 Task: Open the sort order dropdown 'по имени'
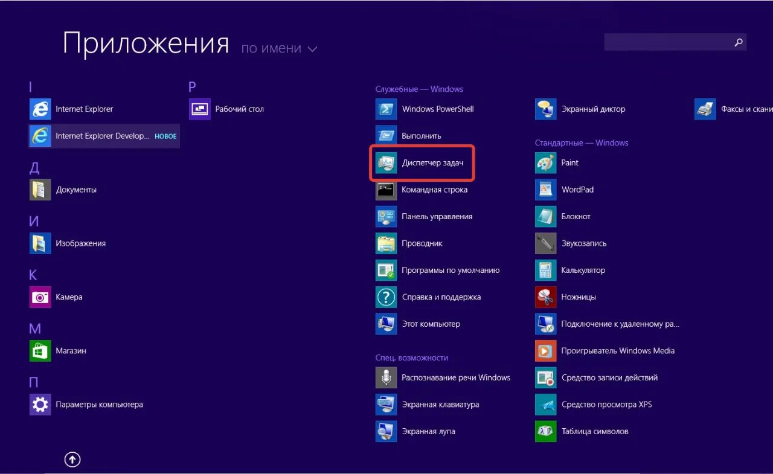279,49
